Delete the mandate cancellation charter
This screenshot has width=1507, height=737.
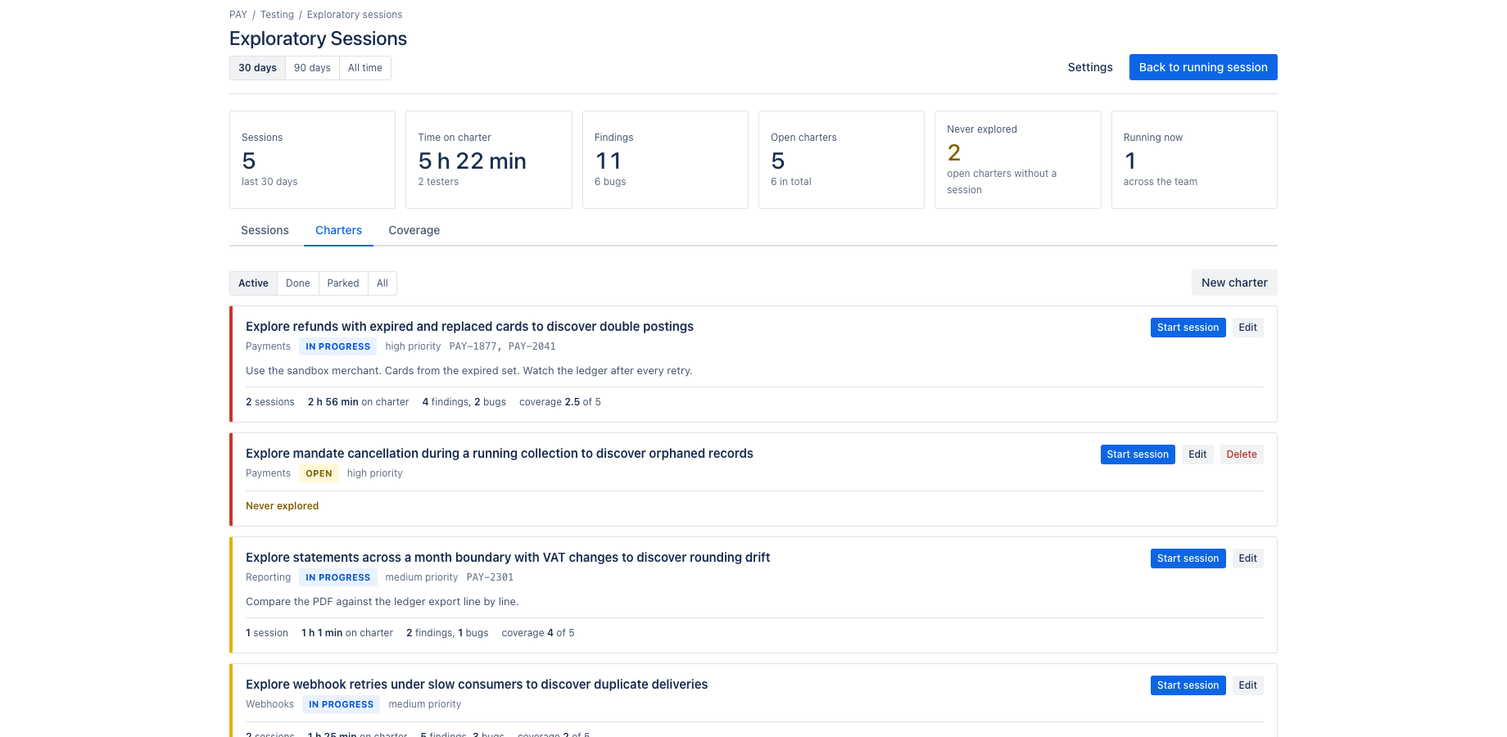pyautogui.click(x=1242, y=454)
